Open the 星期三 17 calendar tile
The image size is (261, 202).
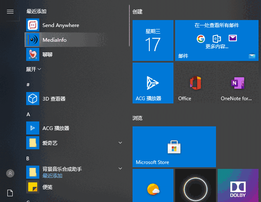tap(153, 40)
